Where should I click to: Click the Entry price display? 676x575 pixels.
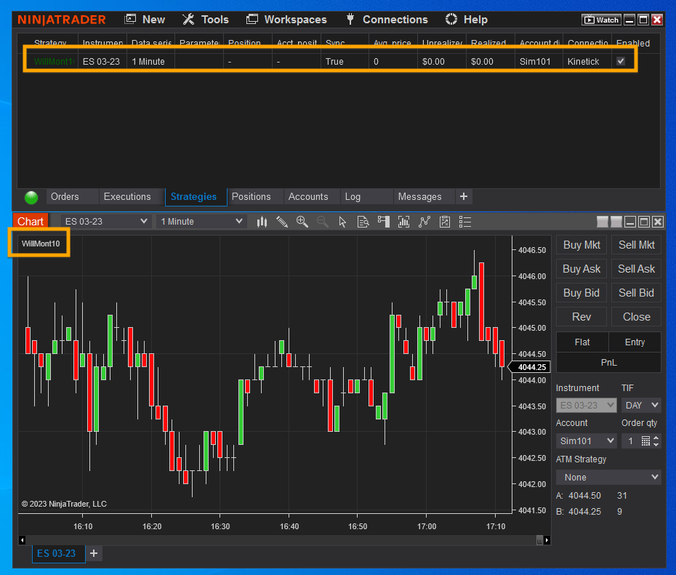tap(635, 342)
